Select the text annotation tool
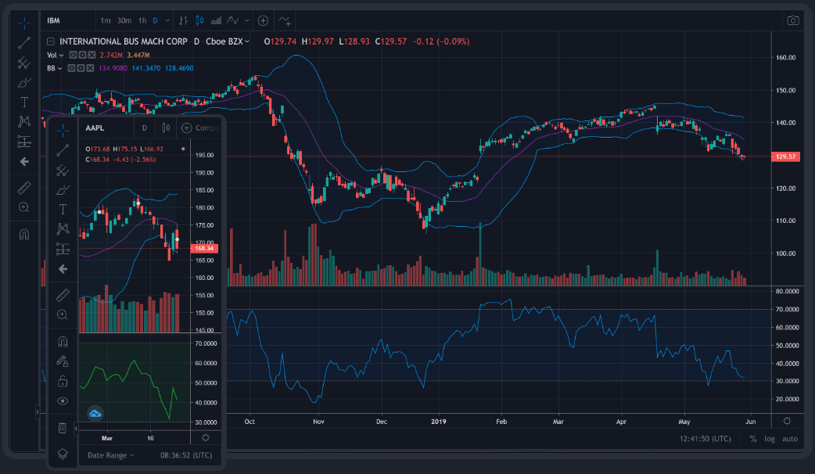Viewport: 815px width, 474px height. 23,101
